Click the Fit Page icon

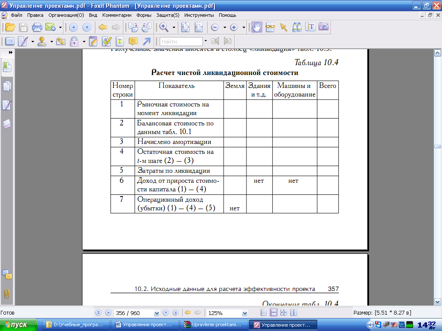click(x=186, y=27)
